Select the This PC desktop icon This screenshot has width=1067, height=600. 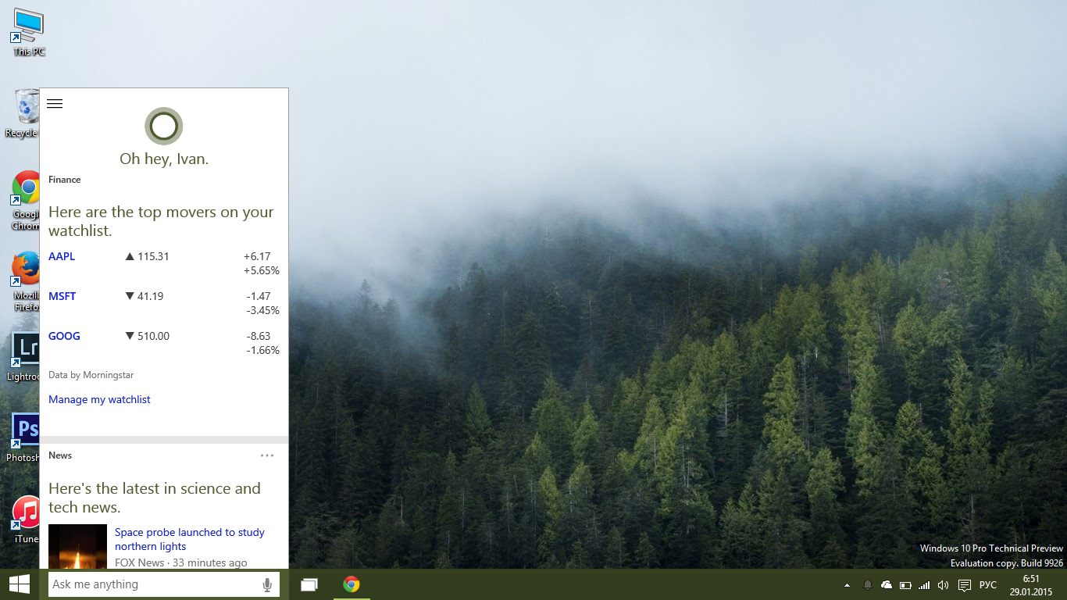point(29,31)
